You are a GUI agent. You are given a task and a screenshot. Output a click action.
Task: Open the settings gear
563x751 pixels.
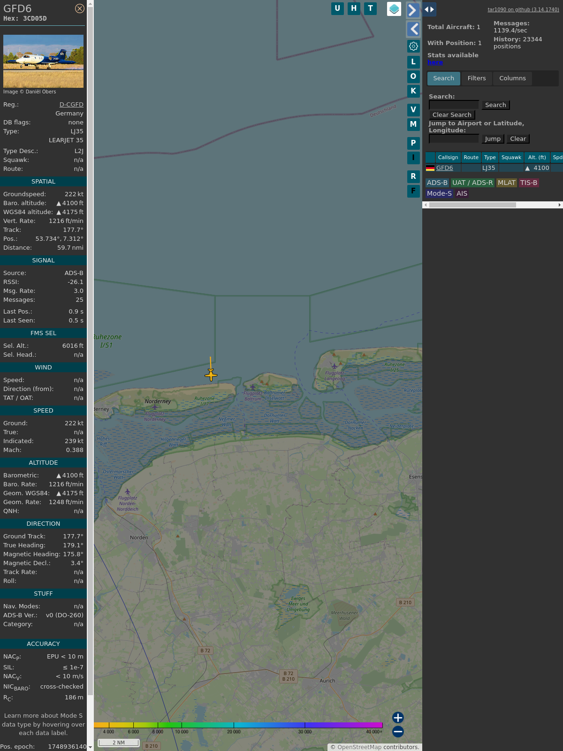click(x=413, y=46)
